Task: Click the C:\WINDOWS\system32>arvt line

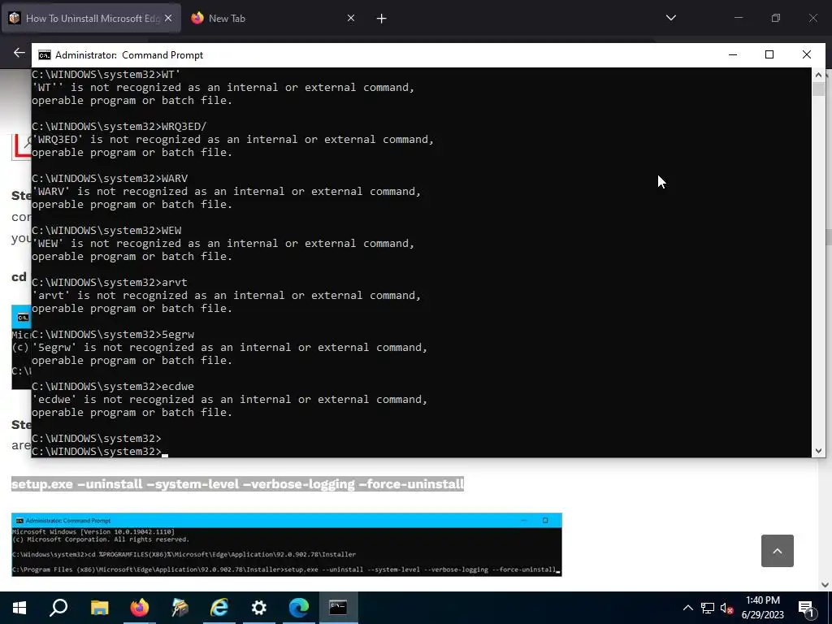Action: pos(110,282)
